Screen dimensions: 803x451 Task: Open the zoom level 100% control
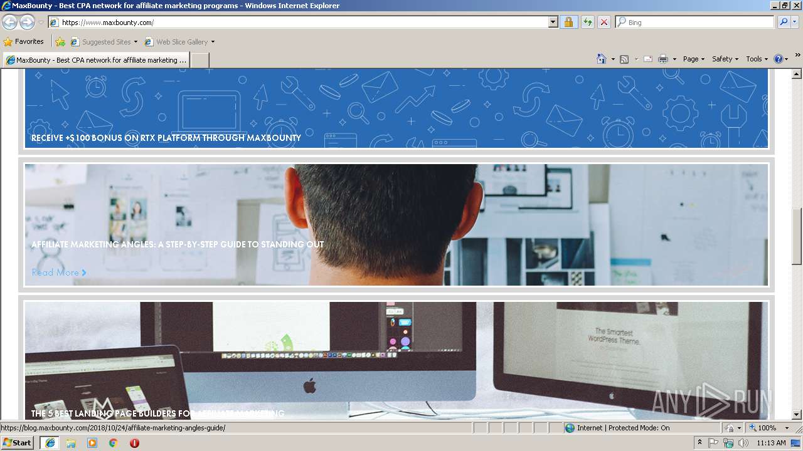(762, 428)
